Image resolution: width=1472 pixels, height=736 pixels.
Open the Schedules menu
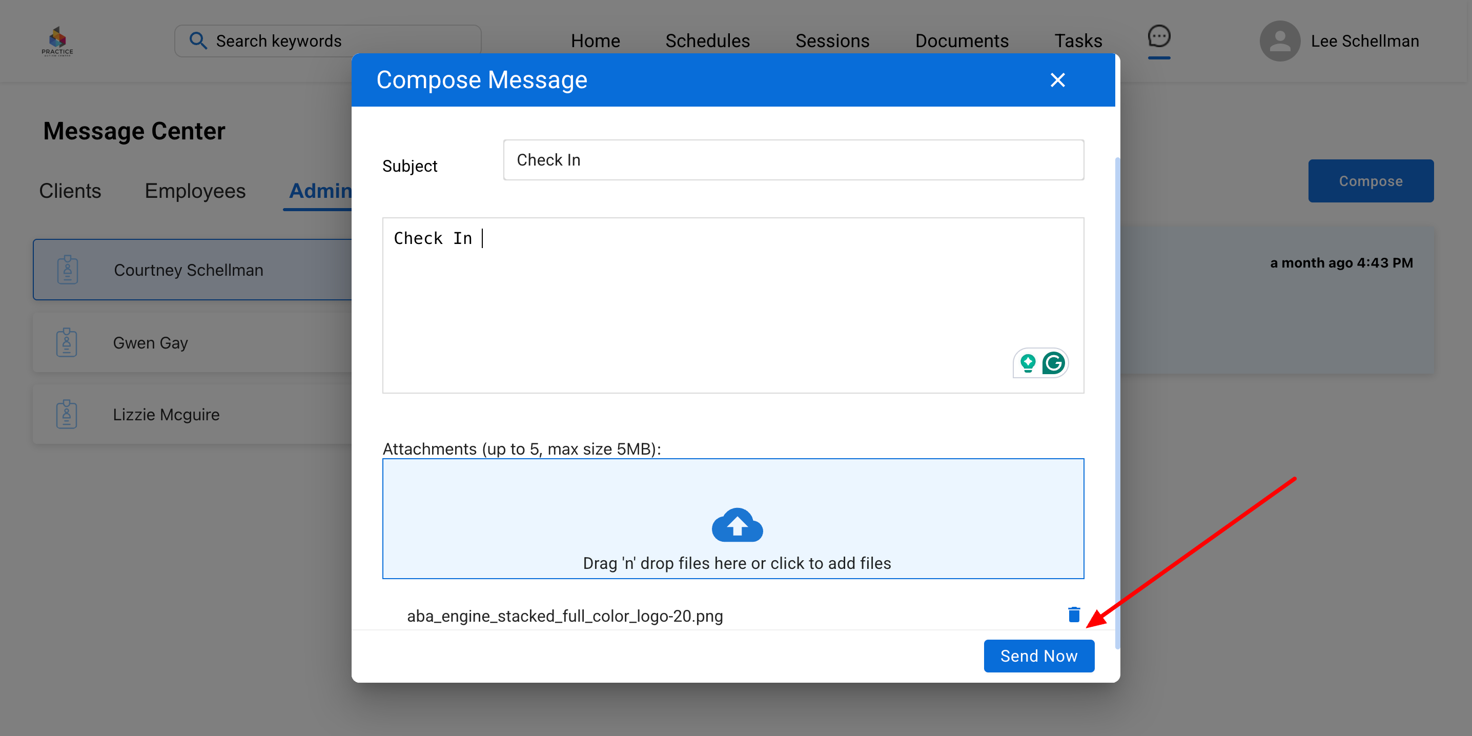pos(707,41)
